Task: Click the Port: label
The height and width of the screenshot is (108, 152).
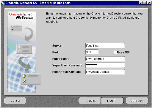Action: pos(56,52)
